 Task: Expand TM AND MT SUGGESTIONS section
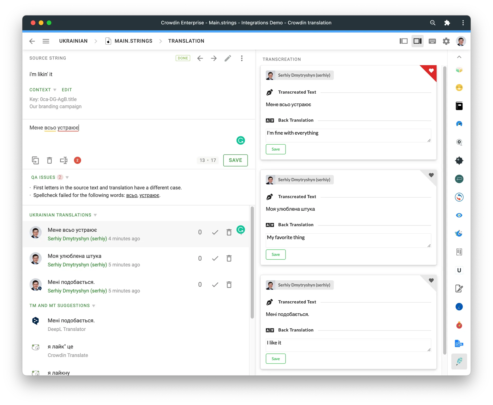point(93,305)
